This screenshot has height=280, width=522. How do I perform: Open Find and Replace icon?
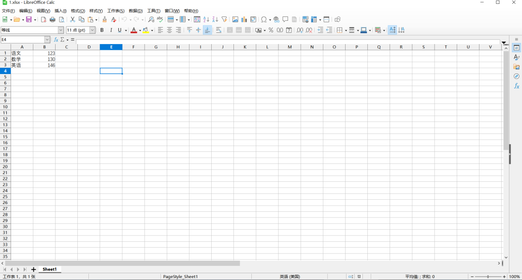pyautogui.click(x=151, y=20)
